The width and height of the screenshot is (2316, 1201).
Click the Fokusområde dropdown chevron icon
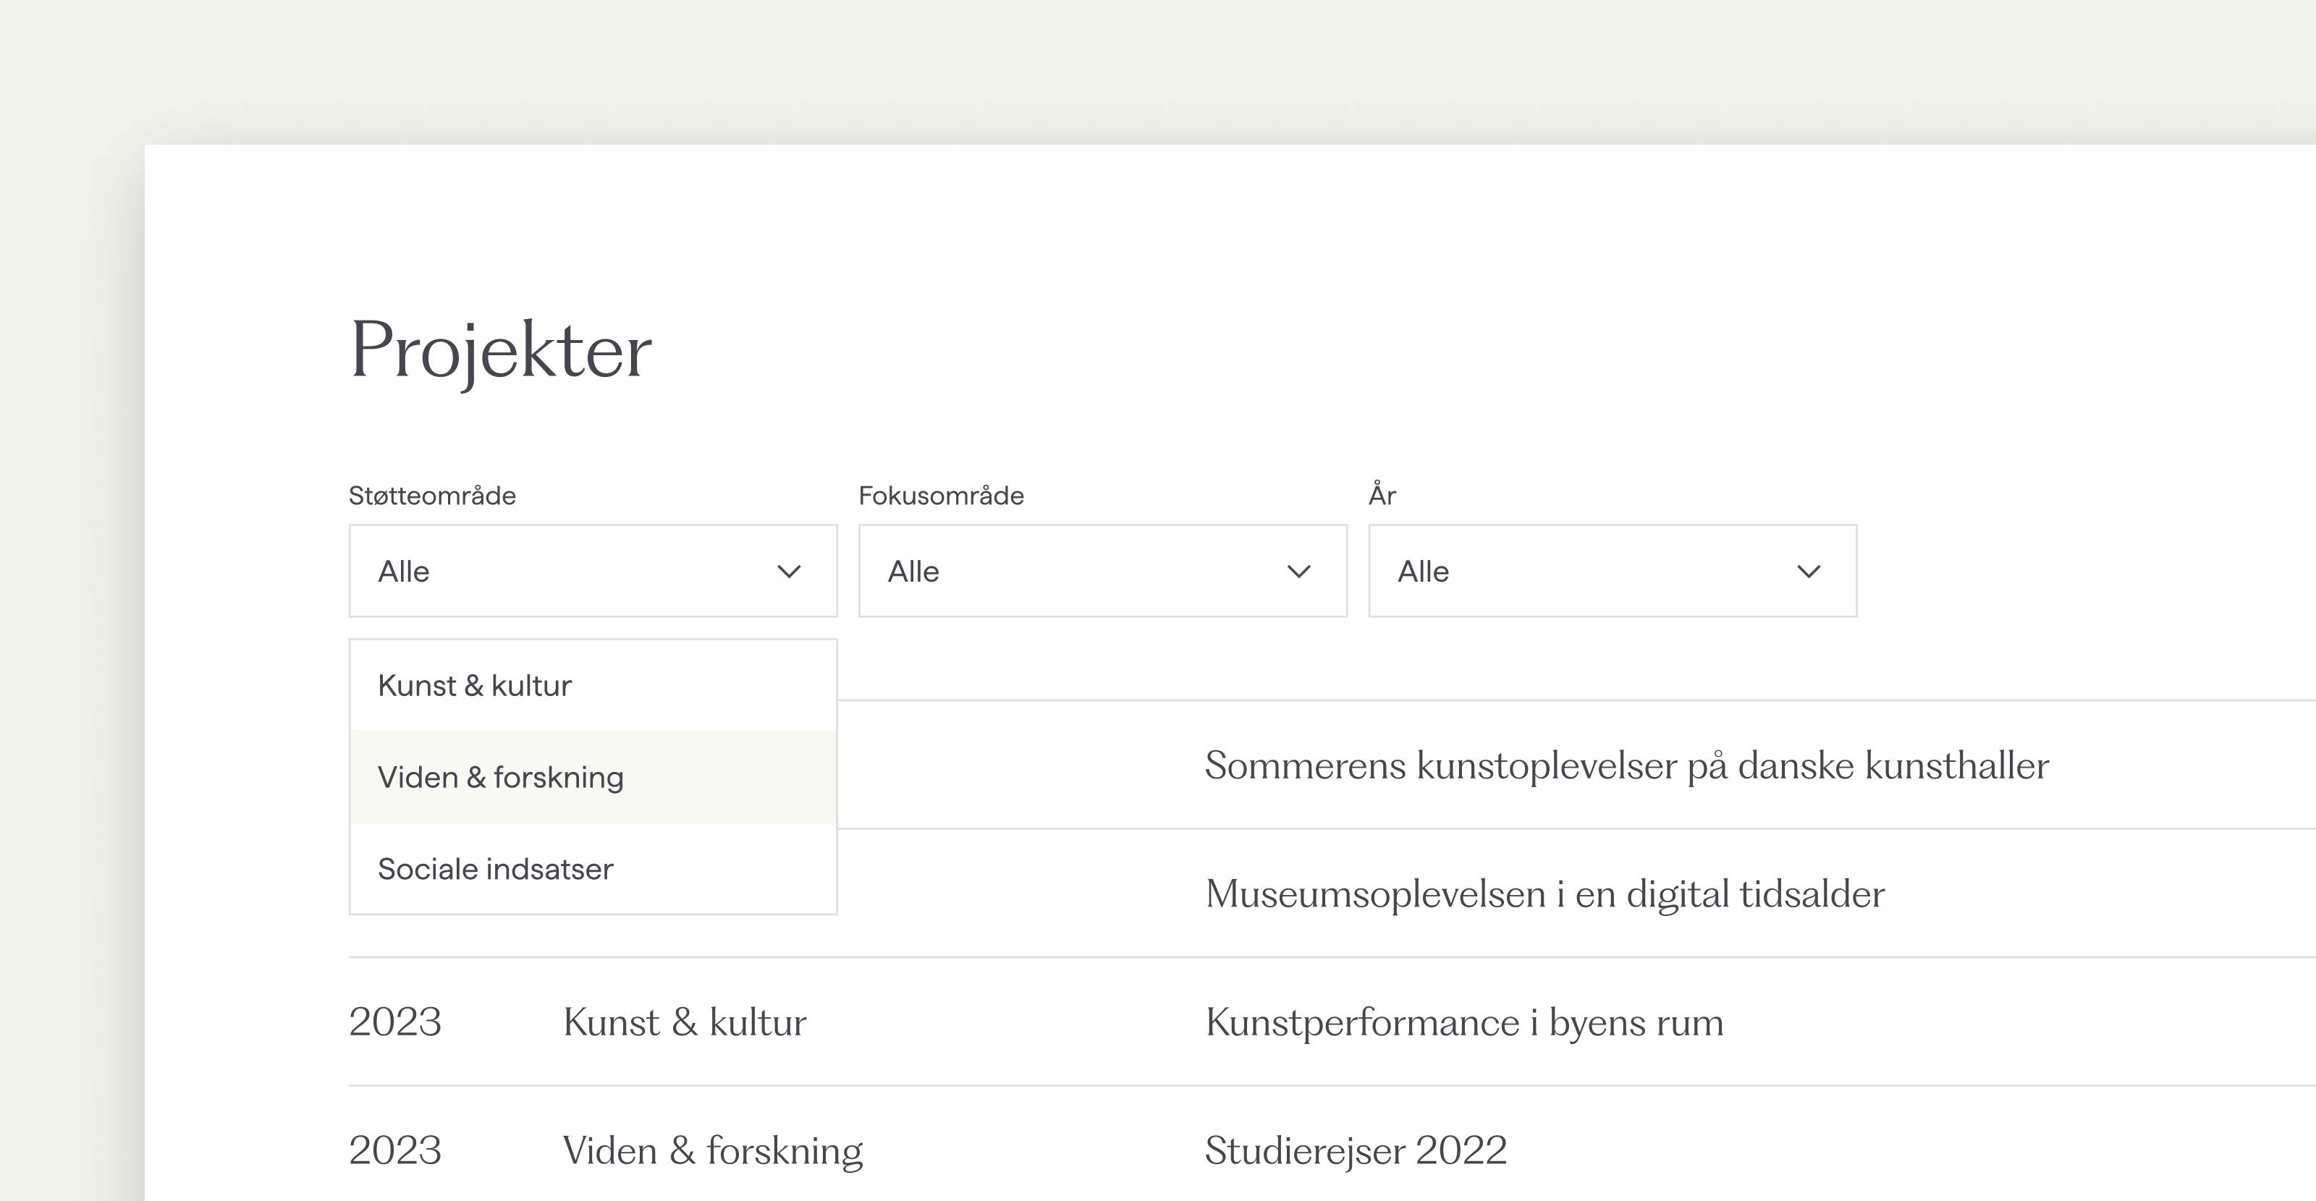(x=1298, y=572)
